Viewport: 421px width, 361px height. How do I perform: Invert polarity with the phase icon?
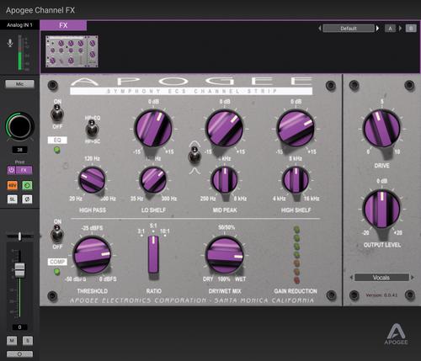[x=27, y=199]
